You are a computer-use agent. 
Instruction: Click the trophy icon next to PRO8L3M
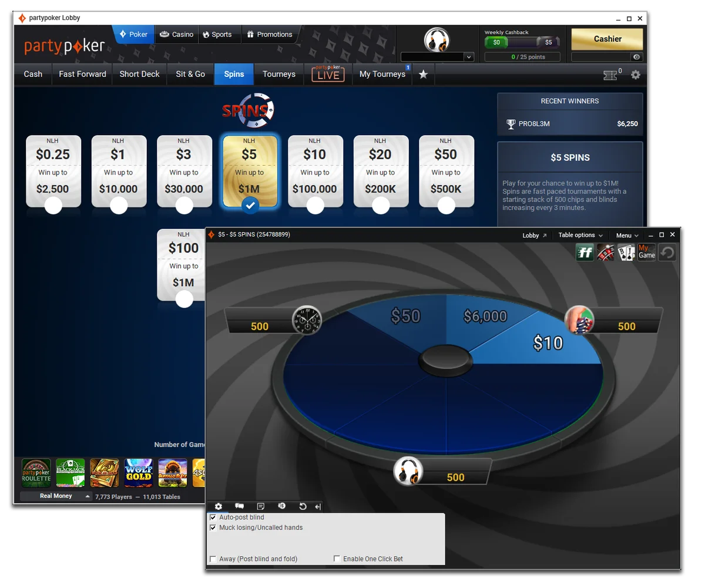pyautogui.click(x=511, y=124)
